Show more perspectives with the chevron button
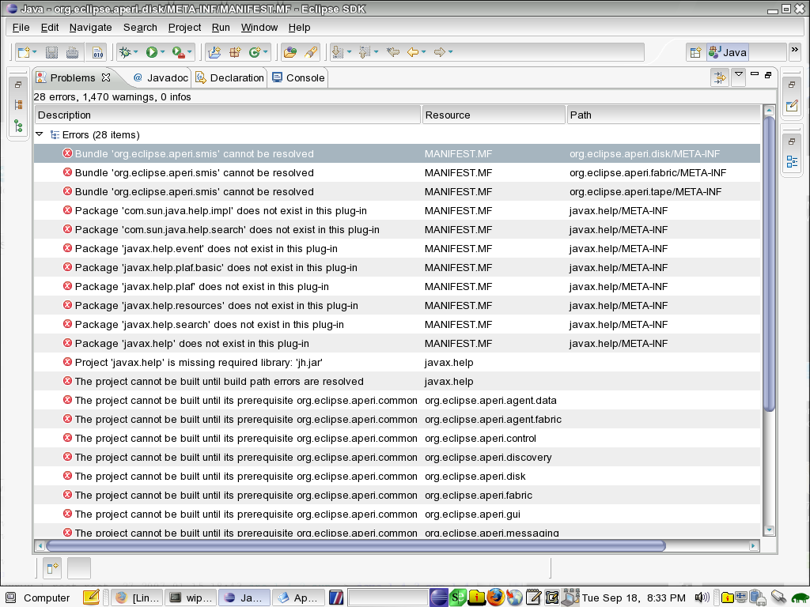810x607 pixels. pos(794,50)
